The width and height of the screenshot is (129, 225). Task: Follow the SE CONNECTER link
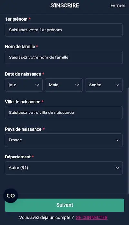92,217
